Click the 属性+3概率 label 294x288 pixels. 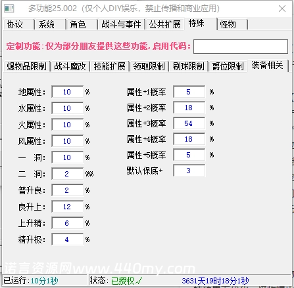(146, 123)
